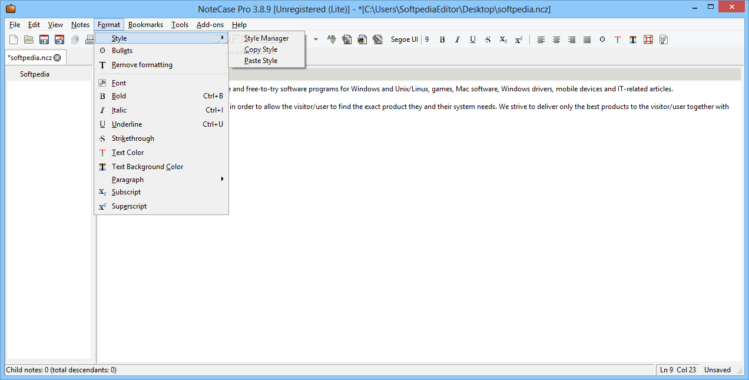Click the spell check toolbar icon

pos(332,39)
